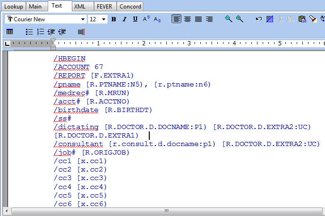
Task: Select justify alignment button
Action: click(198, 19)
